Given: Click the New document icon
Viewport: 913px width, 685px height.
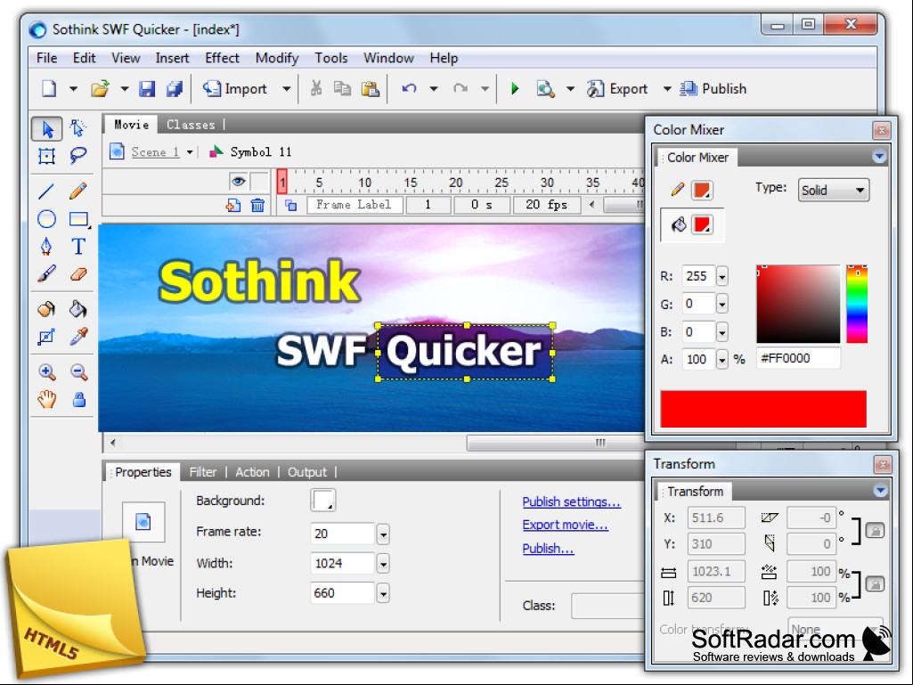Looking at the screenshot, I should 49,88.
